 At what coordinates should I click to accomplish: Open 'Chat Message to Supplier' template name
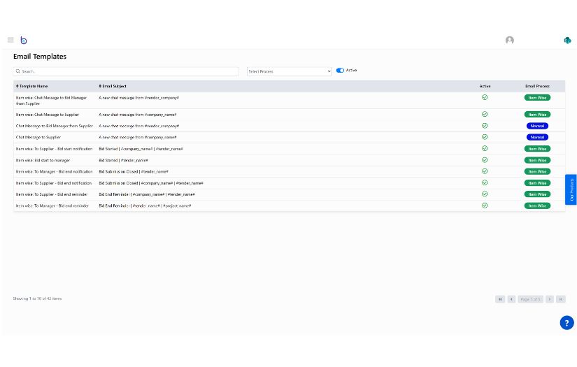(38, 137)
